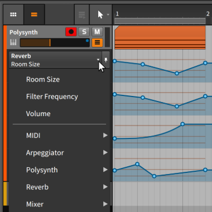Click the Polysynth track name
The image size is (212, 212).
pyautogui.click(x=23, y=32)
